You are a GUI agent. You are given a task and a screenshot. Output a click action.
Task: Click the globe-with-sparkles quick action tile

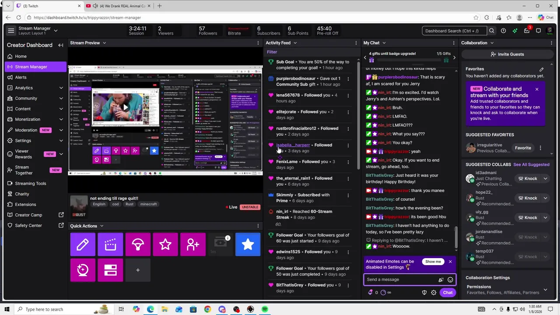pyautogui.click(x=83, y=270)
